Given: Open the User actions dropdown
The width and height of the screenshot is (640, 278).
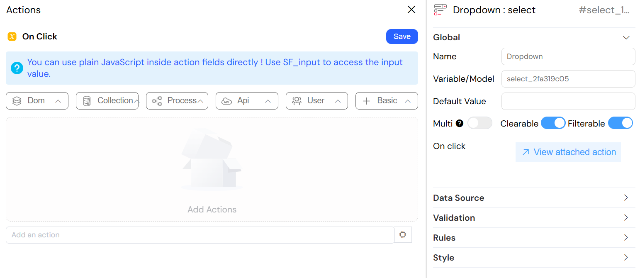Looking at the screenshot, I should (317, 101).
